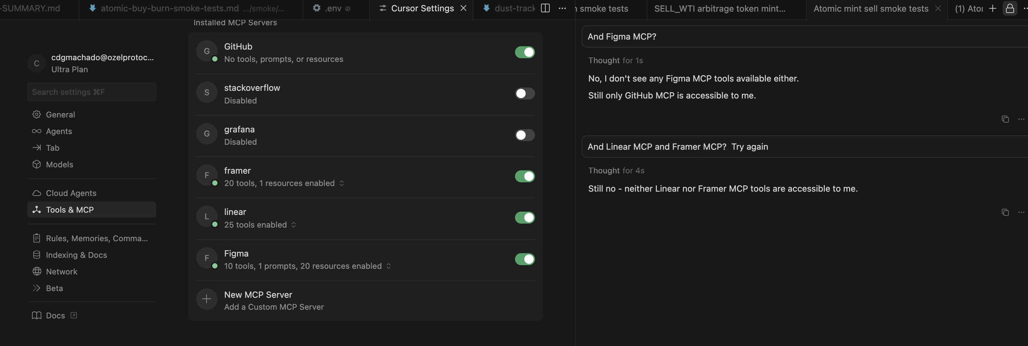The width and height of the screenshot is (1028, 346).
Task: Click the 'And Linear MCP and Framer MCP?' message
Action: click(x=805, y=147)
